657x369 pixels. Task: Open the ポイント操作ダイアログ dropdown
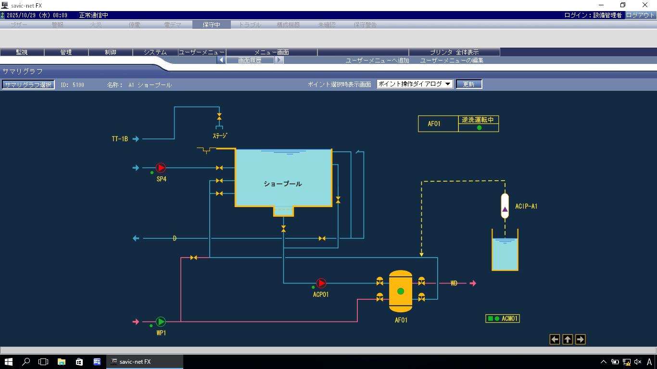coord(415,84)
